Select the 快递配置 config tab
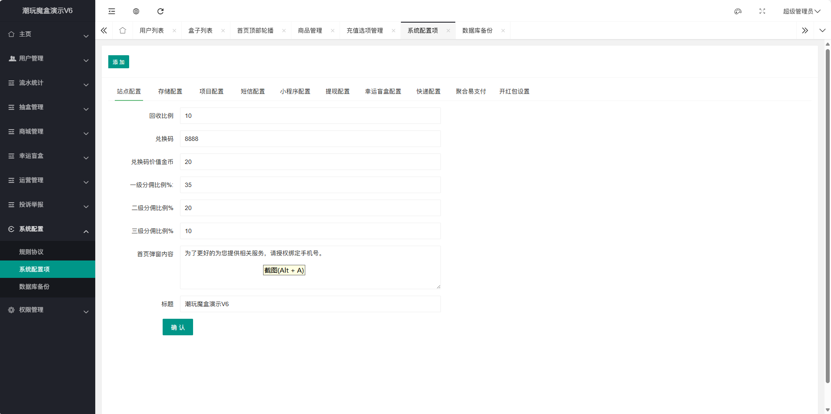The height and width of the screenshot is (414, 831). [x=428, y=91]
